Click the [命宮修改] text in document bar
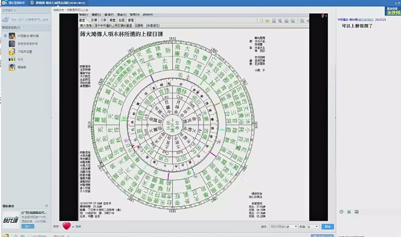The width and height of the screenshot is (401, 237). click(153, 25)
